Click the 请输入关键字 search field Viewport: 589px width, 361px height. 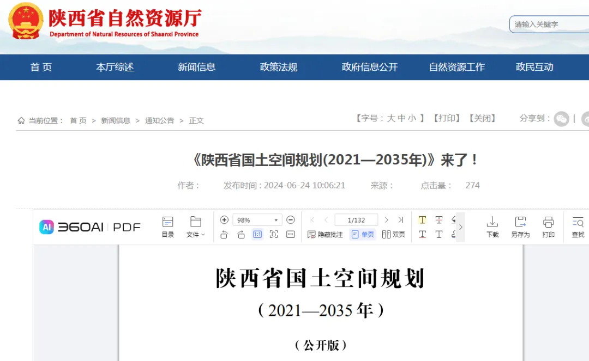(549, 25)
